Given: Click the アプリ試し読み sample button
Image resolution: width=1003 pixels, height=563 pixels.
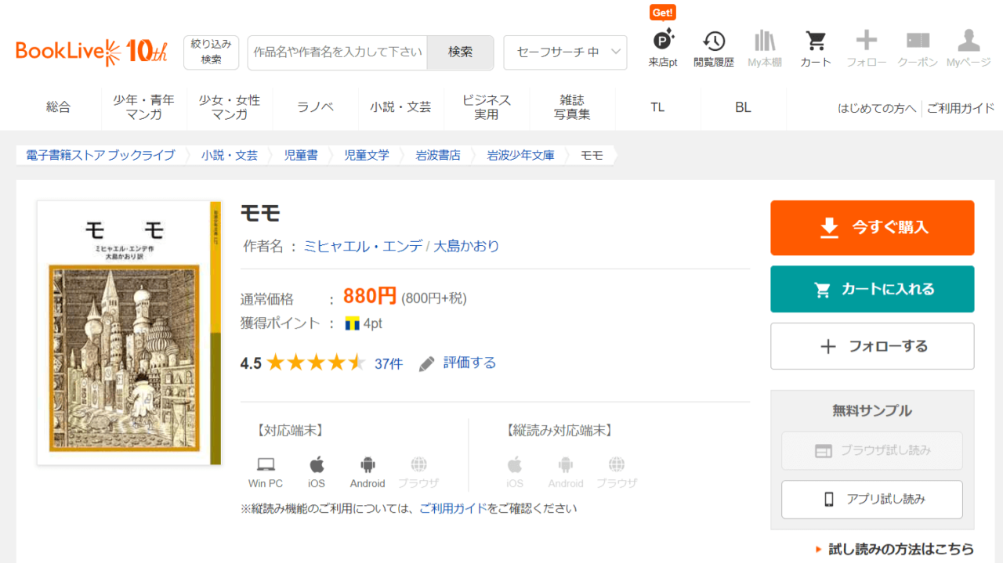Looking at the screenshot, I should coord(872,500).
